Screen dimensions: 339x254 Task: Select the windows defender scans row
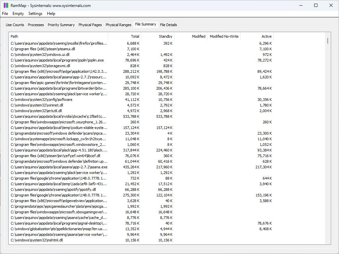(141, 133)
